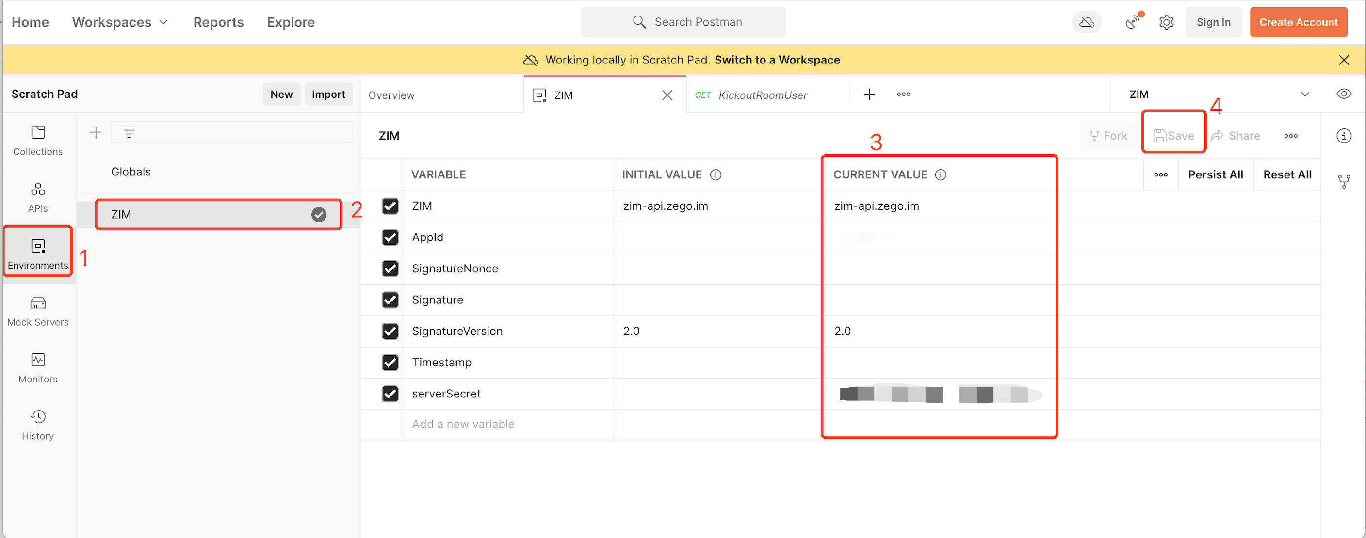Open the Environments sidebar panel
The image size is (1366, 538).
(38, 254)
